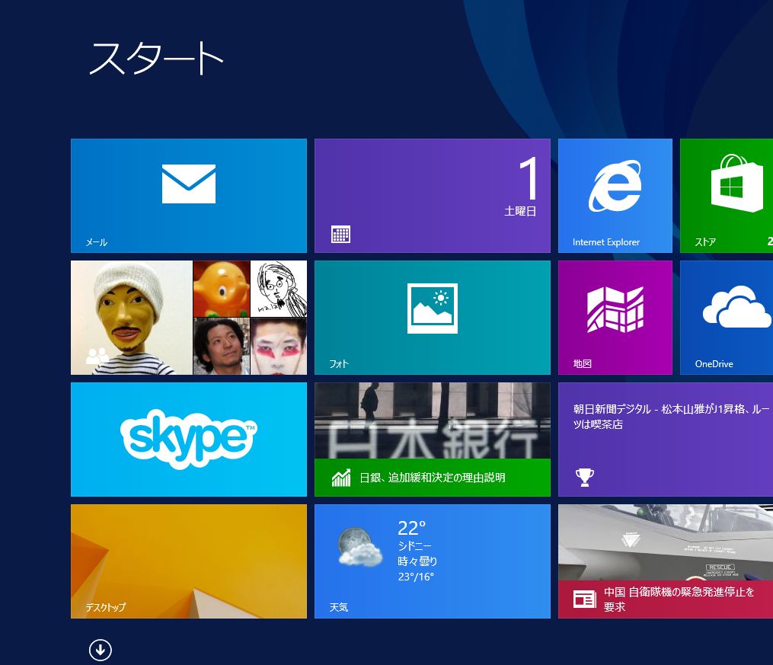Launch the Skype tile
Viewport: 773px width, 665px height.
pyautogui.click(x=189, y=440)
